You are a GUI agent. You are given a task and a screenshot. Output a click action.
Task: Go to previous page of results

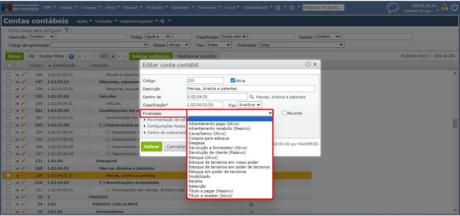86,56
